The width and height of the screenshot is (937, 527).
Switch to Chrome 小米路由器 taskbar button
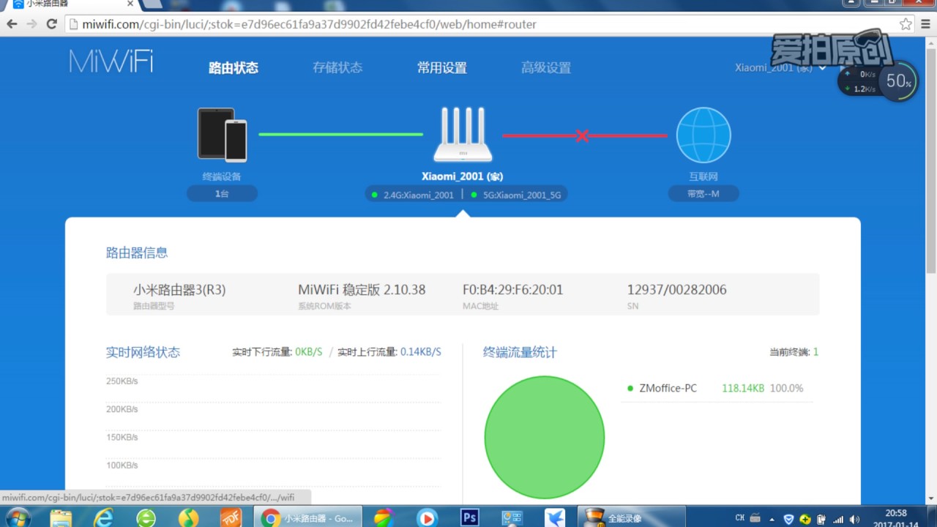308,517
